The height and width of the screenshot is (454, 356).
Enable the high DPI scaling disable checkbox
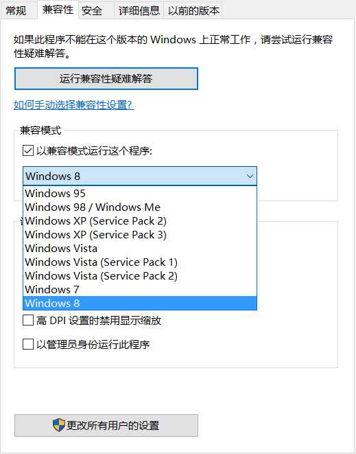click(x=28, y=320)
